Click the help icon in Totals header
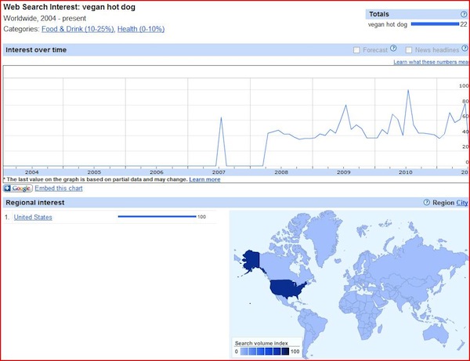This screenshot has width=470, height=361. pyautogui.click(x=464, y=14)
